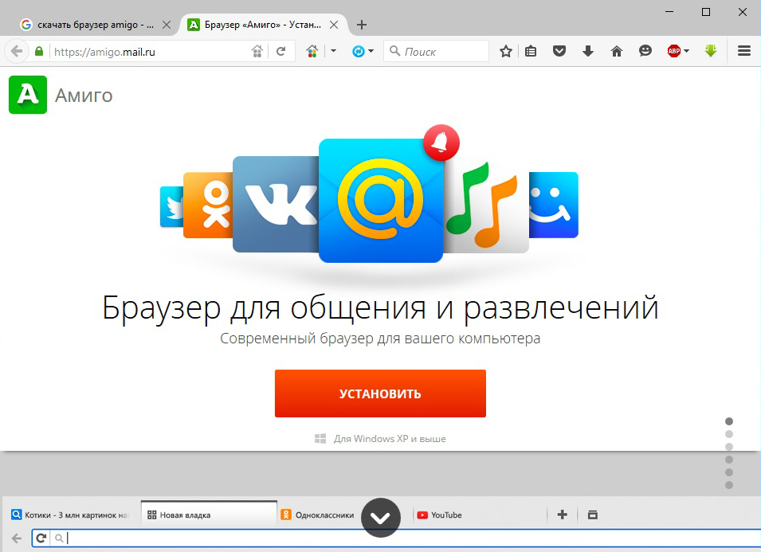761x552 pixels.
Task: Click the green download arrow extension icon
Action: pos(712,51)
